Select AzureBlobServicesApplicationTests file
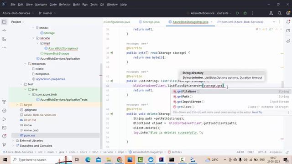 click(64, 100)
